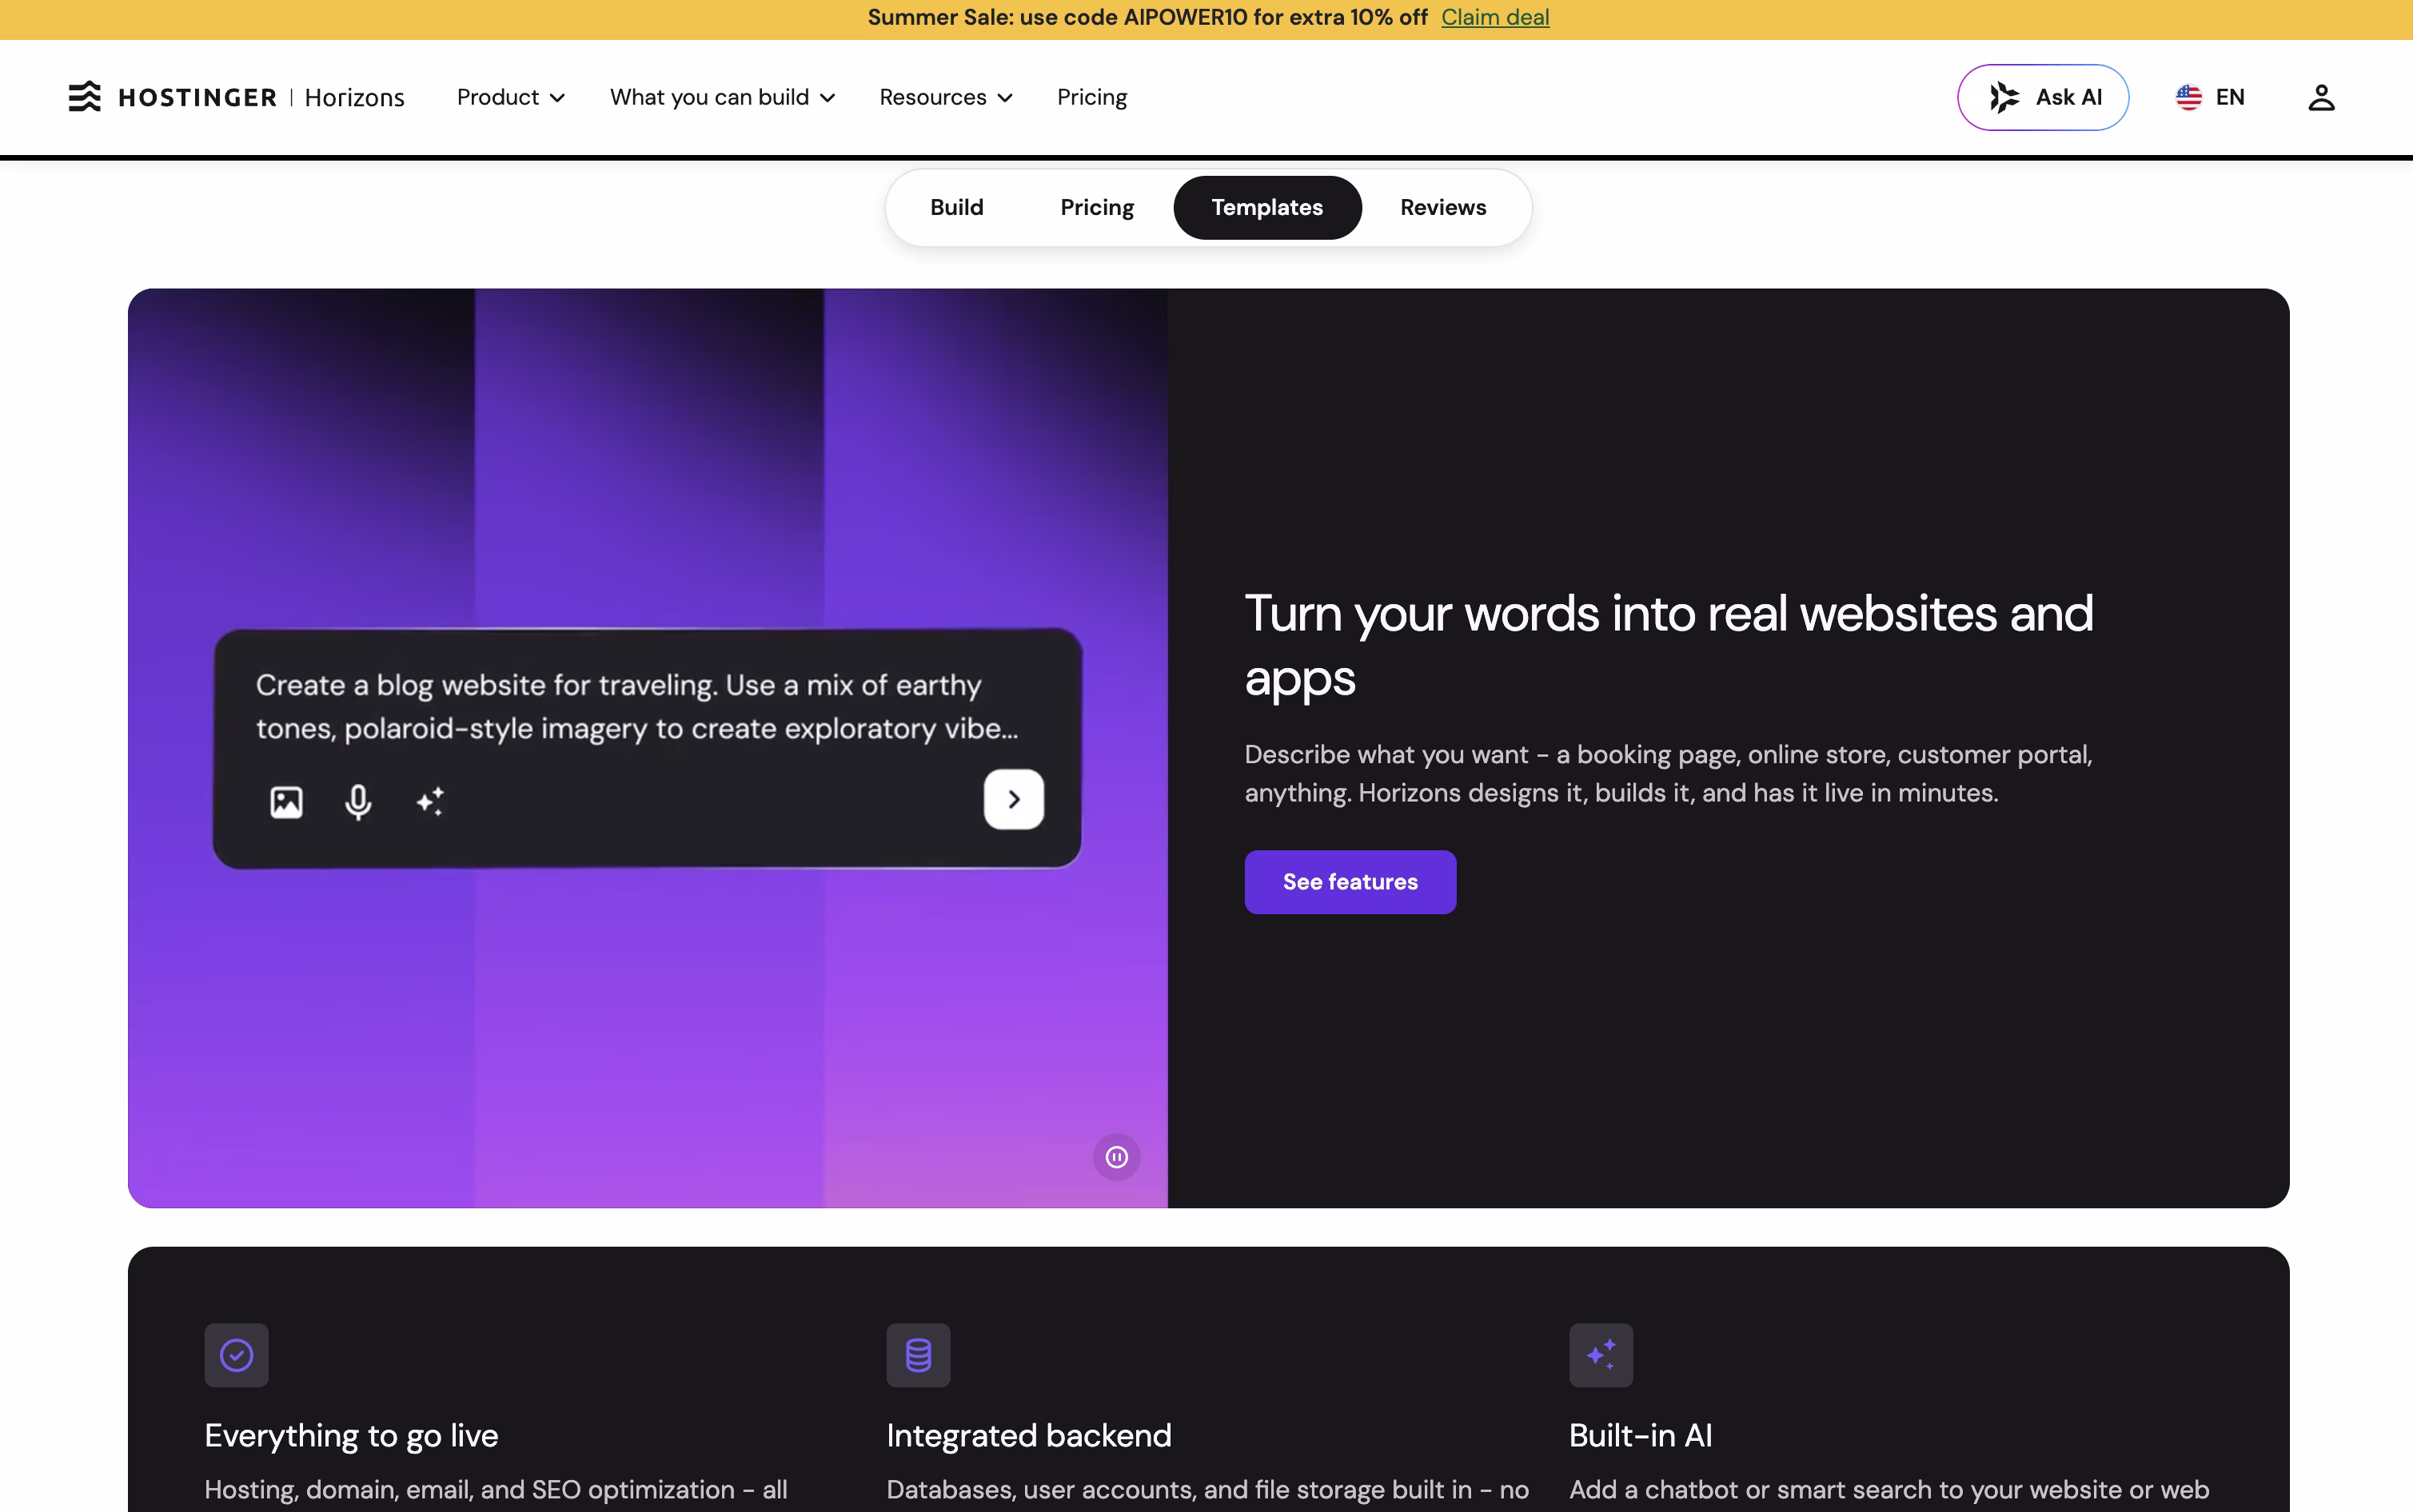Viewport: 2413px width, 1512px height.
Task: Open the EN language selector
Action: 2211,97
